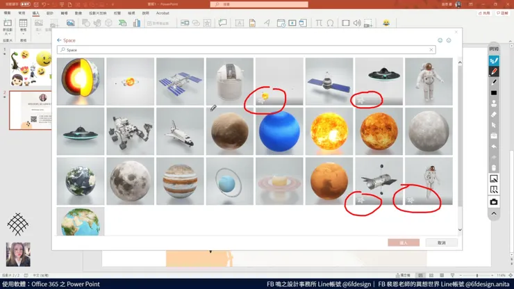
Task: Switch to the 設計 (Design) tab
Action: point(50,13)
